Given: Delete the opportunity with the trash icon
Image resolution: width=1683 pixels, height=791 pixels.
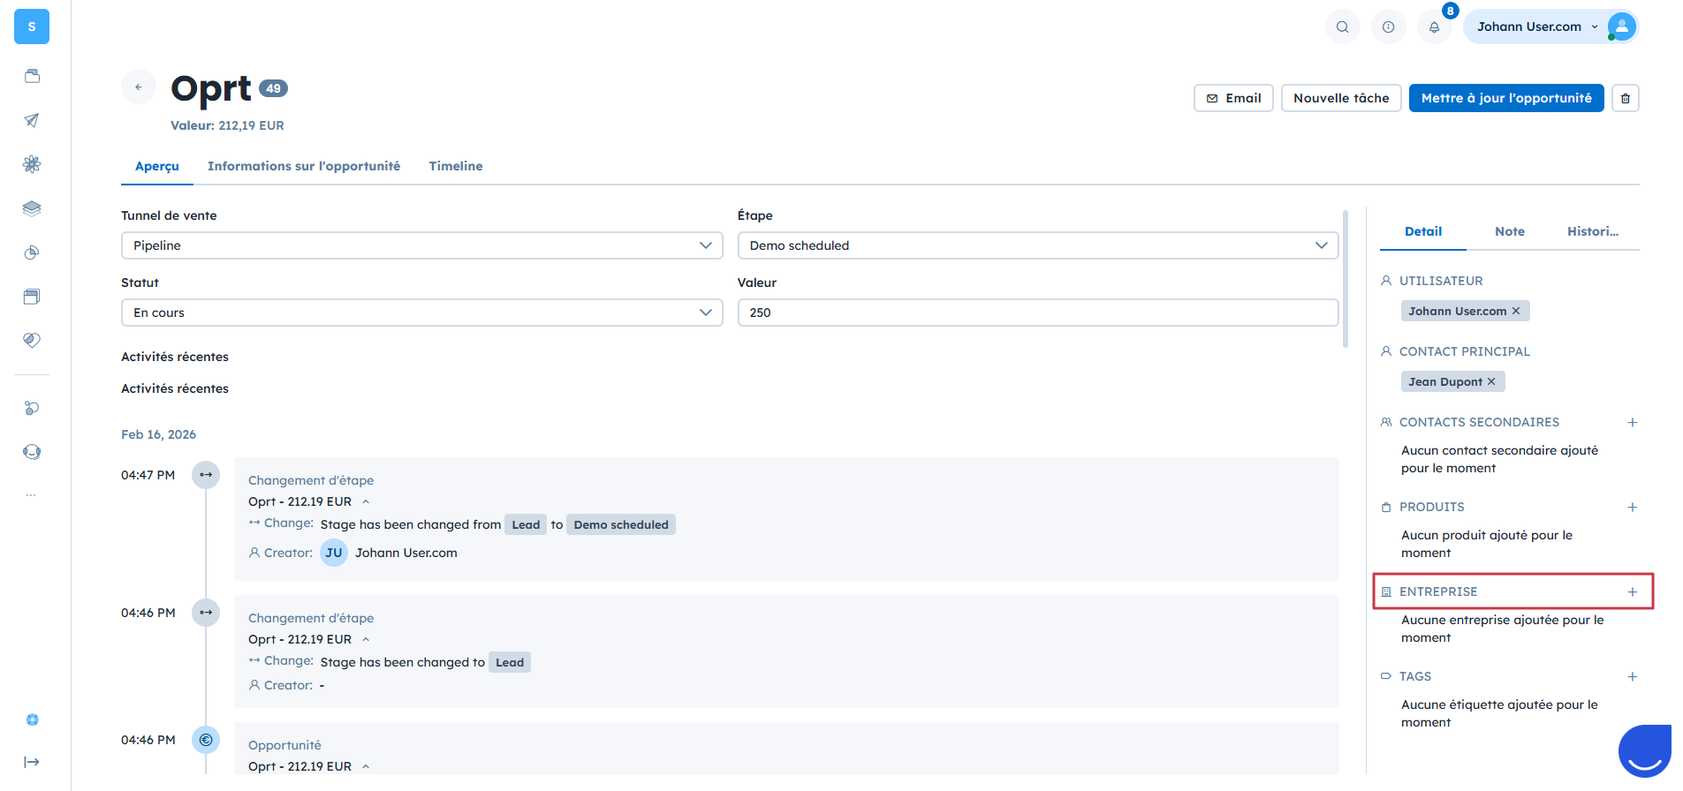Looking at the screenshot, I should point(1626,98).
